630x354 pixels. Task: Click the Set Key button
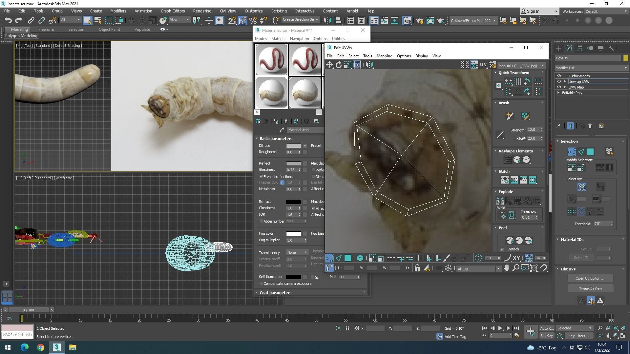[547, 336]
